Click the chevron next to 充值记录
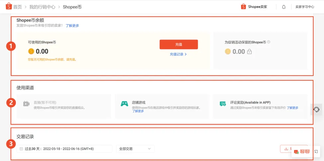The image size is (324, 161). click(185, 54)
